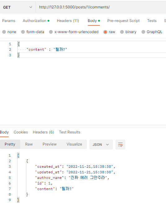Open the Pre-request Script tab
The width and height of the screenshot is (166, 217).
coord(123,21)
